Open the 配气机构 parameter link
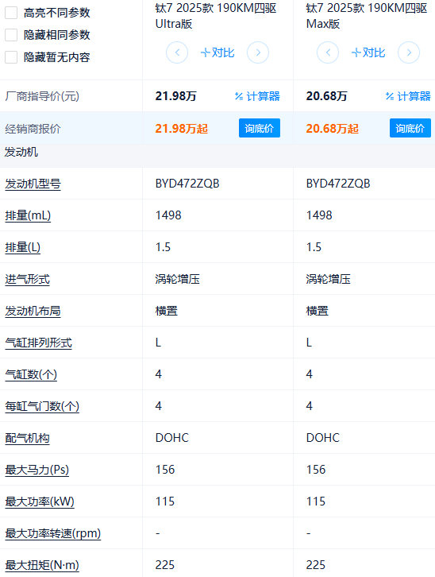 pyautogui.click(x=27, y=438)
